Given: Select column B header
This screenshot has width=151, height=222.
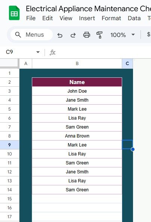Looking at the screenshot, I should (x=77, y=64).
